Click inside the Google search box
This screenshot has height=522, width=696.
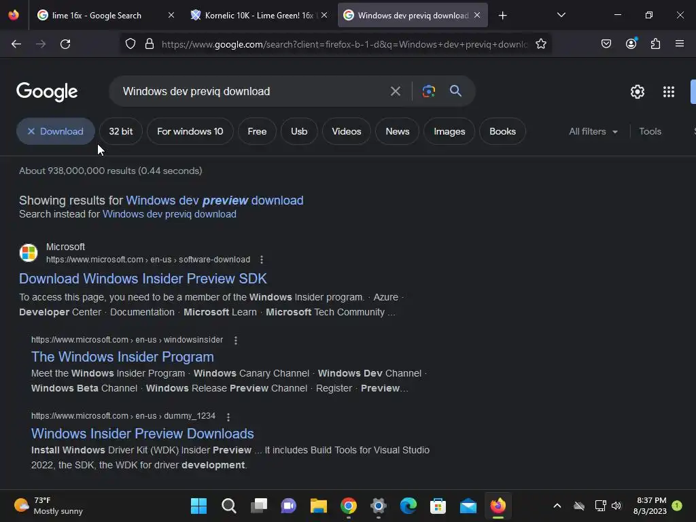251,92
